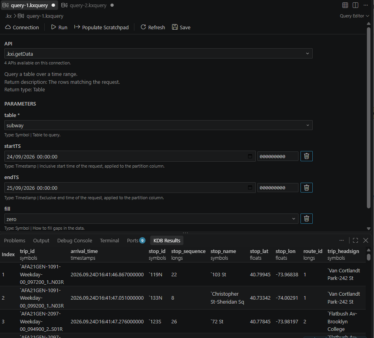Click the query-1.kxquery breadcrumb item
The width and height of the screenshot is (374, 338).
[x=45, y=16]
